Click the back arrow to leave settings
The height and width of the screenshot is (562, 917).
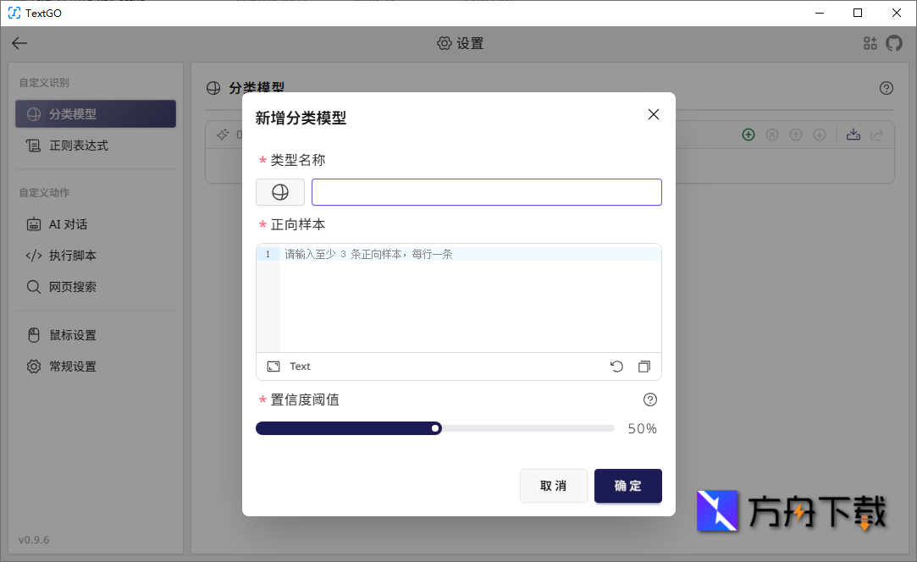19,43
